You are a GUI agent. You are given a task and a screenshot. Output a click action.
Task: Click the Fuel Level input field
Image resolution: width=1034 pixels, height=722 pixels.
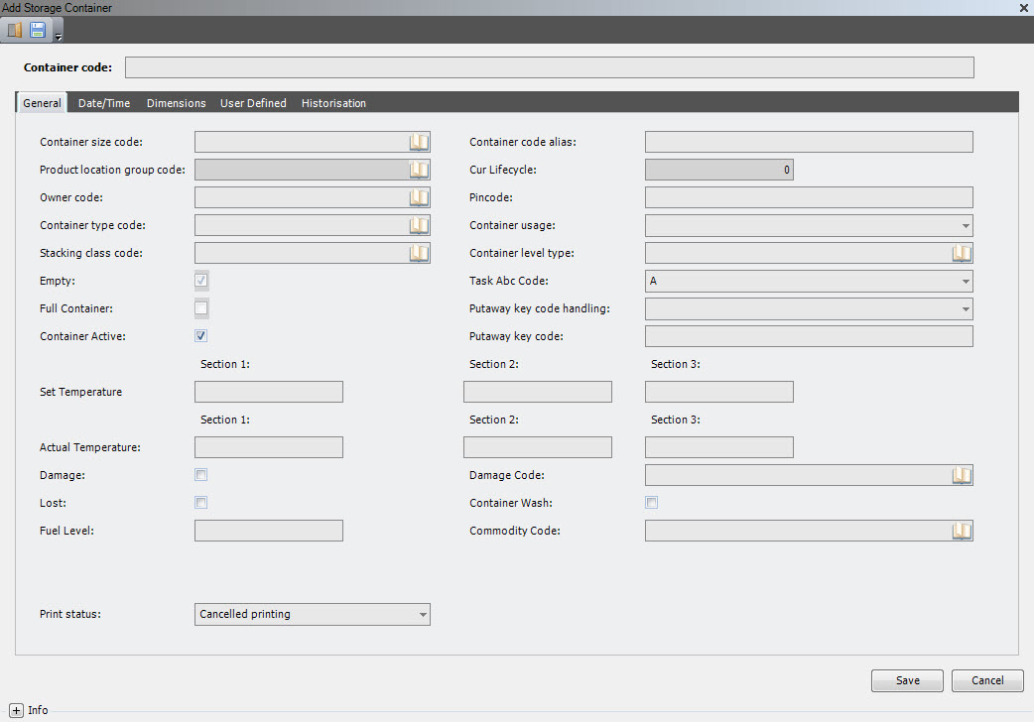(x=268, y=531)
